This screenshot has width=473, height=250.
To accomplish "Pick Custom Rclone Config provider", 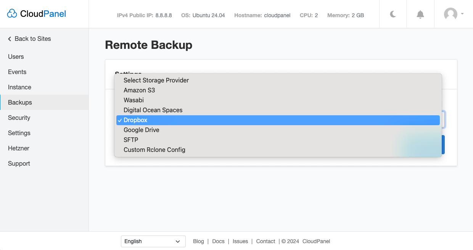I will click(x=154, y=150).
